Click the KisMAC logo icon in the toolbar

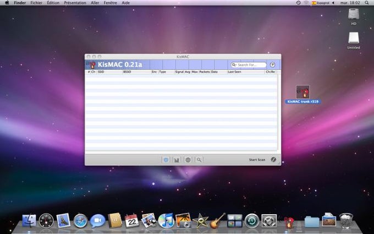click(x=91, y=64)
